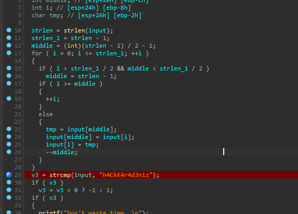
Task: Toggle breakpoint dot on line 13
Action: click(9, 53)
